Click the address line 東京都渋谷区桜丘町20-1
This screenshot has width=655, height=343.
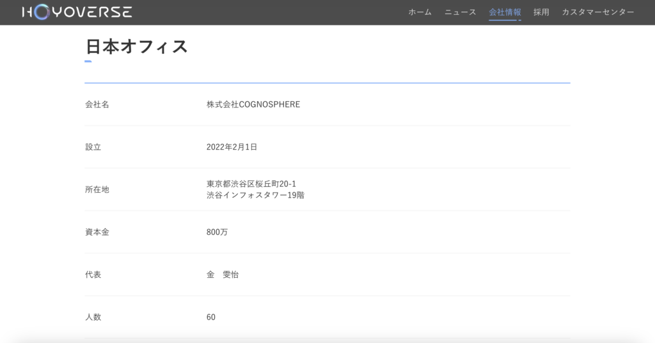251,184
